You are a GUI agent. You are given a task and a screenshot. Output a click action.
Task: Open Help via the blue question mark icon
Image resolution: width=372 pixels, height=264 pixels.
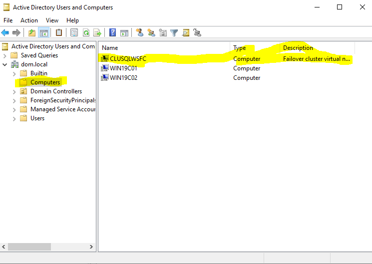112,33
